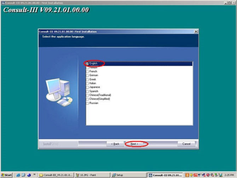Image resolution: width=237 pixels, height=178 pixels.
Task: Tick the Chinese(Simplified) checkbox
Action: (x=87, y=99)
